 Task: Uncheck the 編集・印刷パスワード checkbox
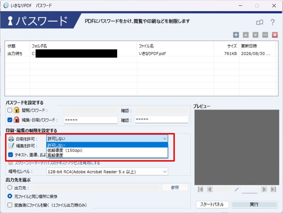pos(10,120)
